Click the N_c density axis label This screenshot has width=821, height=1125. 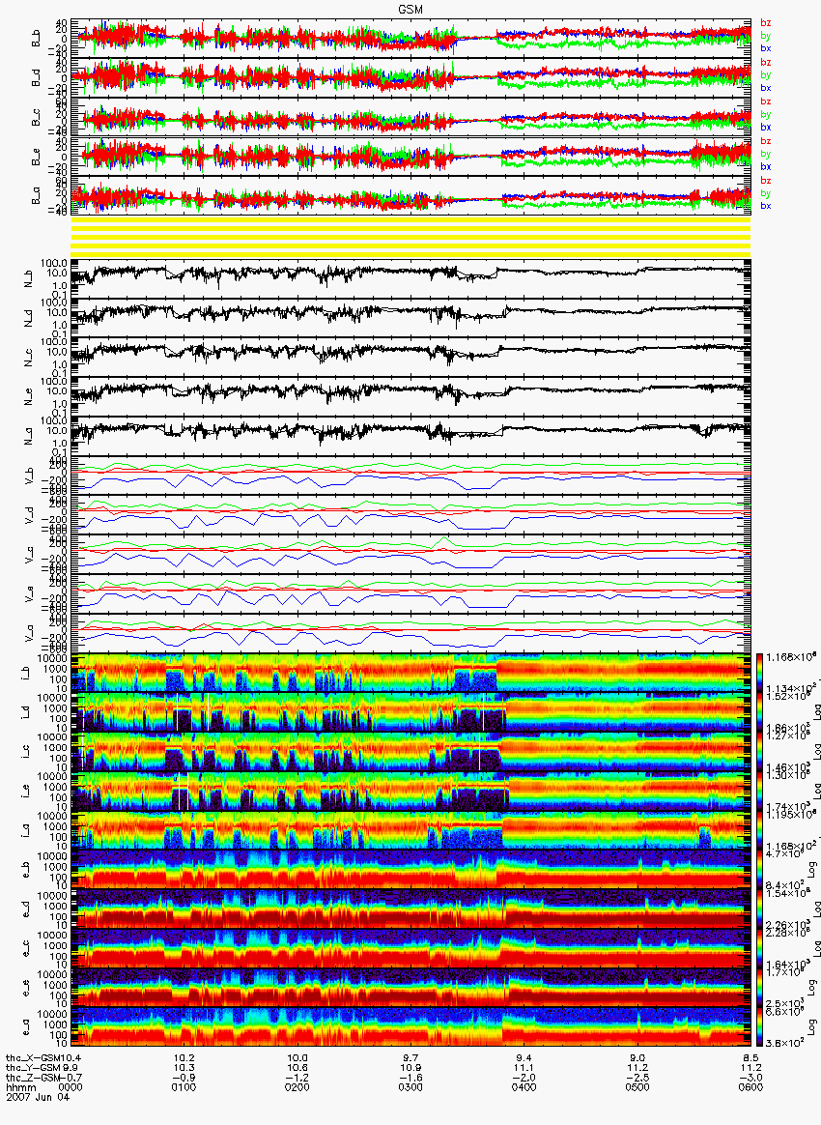pyautogui.click(x=29, y=358)
